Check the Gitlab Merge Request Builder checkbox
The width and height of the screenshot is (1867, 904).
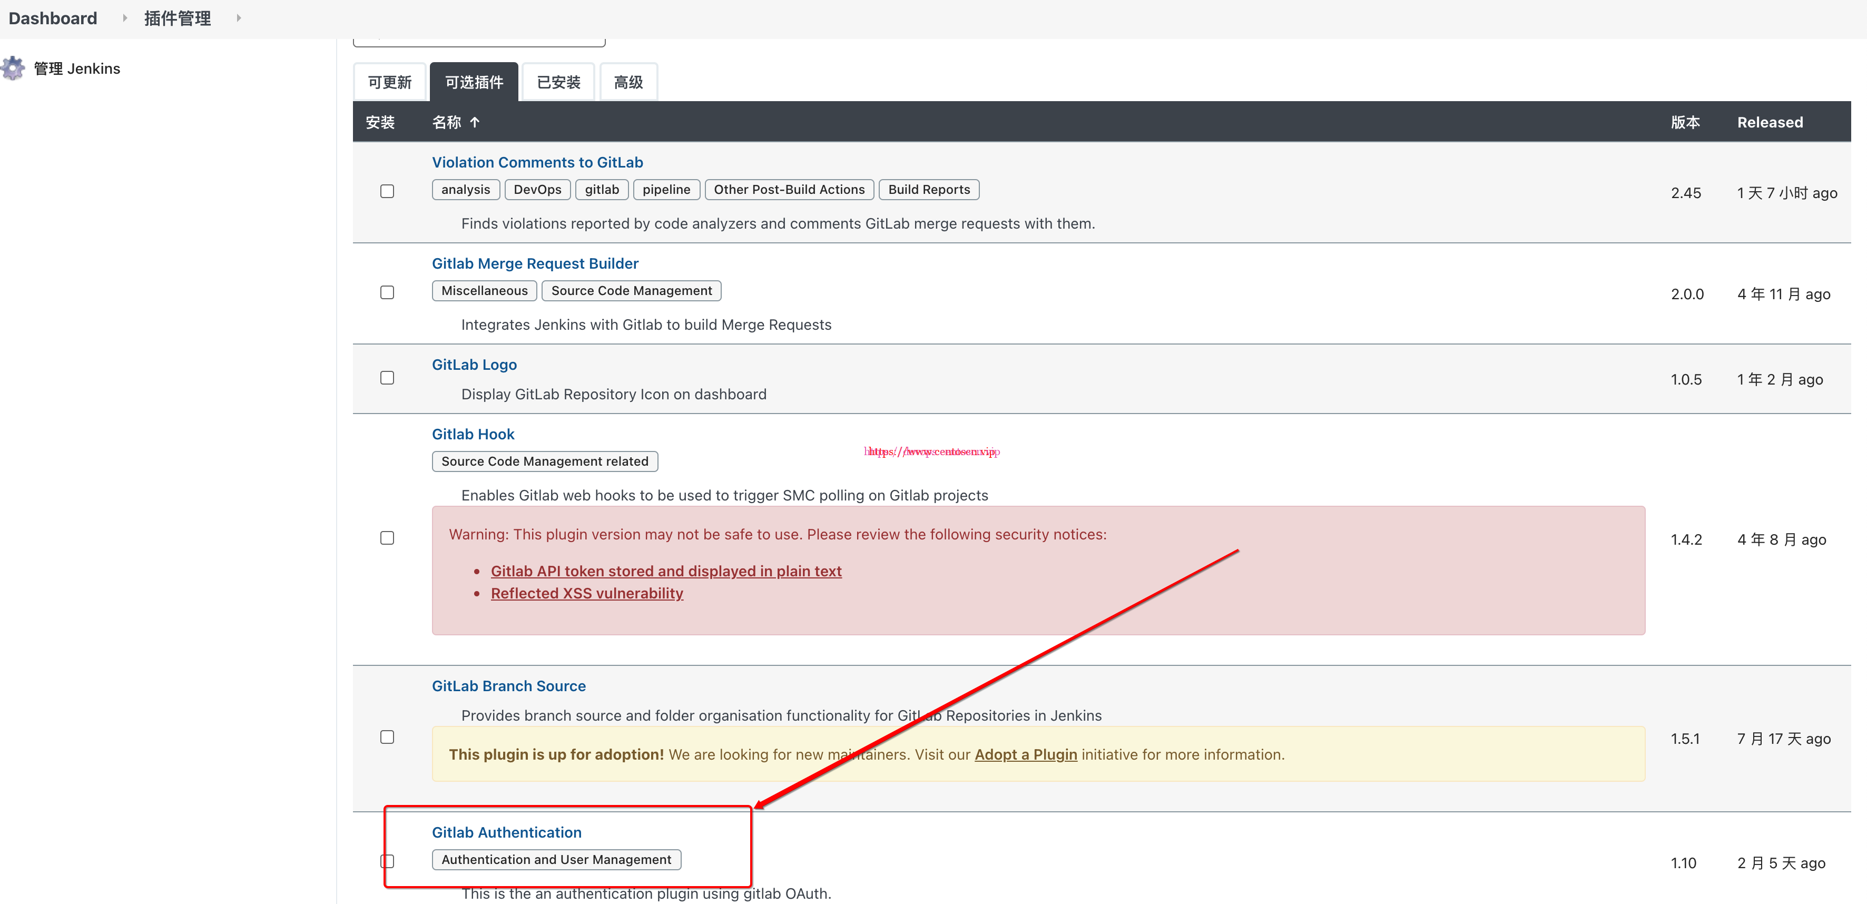click(x=387, y=291)
